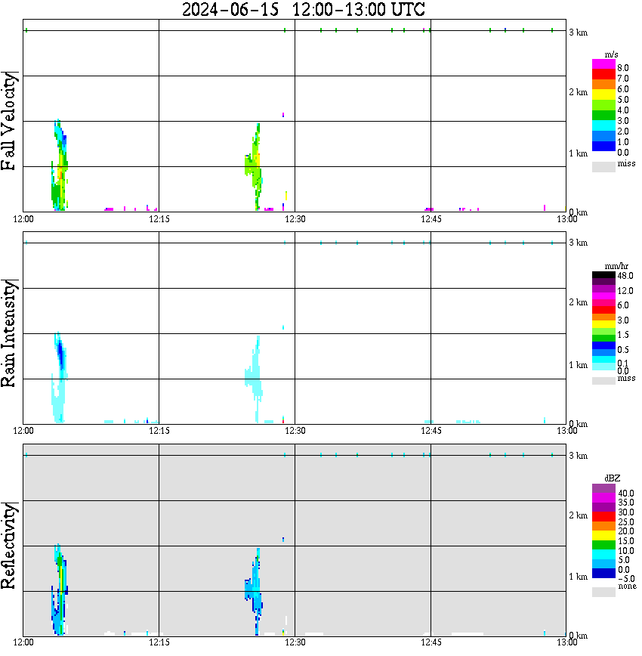Pick the yellow swatch in the Fall Velocity legend
Image resolution: width=642 pixels, height=656 pixels.
[x=603, y=95]
